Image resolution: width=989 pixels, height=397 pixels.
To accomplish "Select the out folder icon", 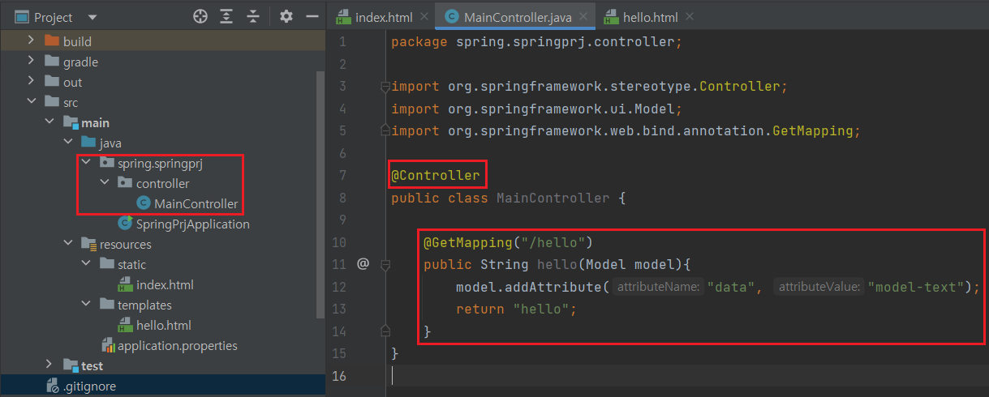I will 52,81.
